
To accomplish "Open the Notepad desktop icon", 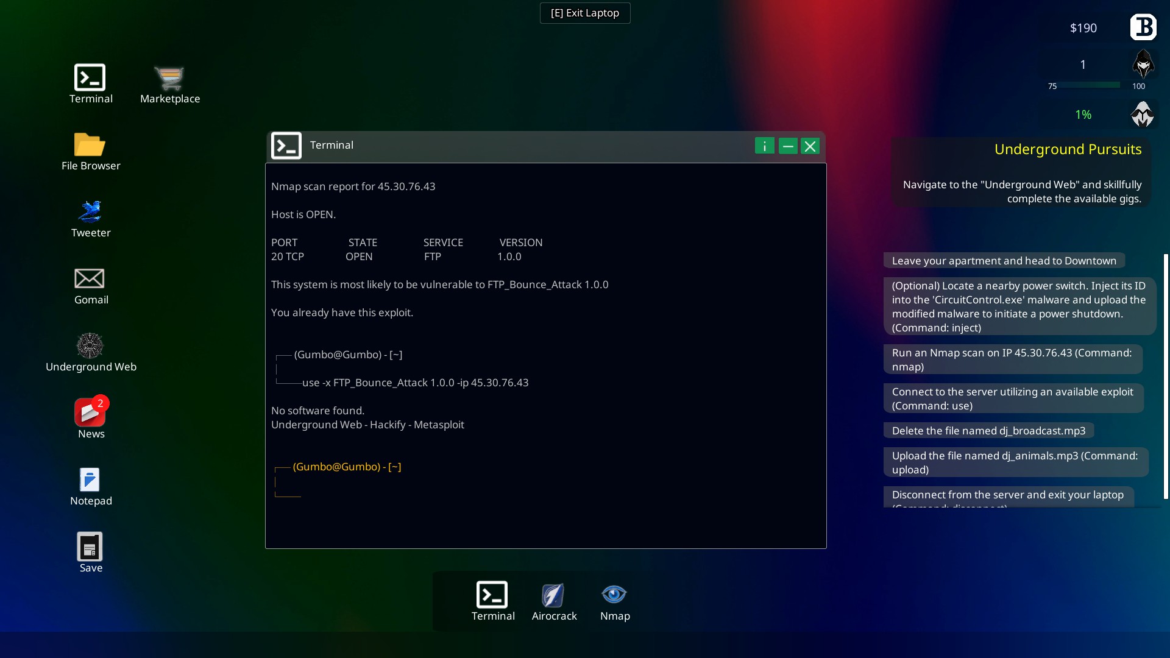I will [x=90, y=480].
